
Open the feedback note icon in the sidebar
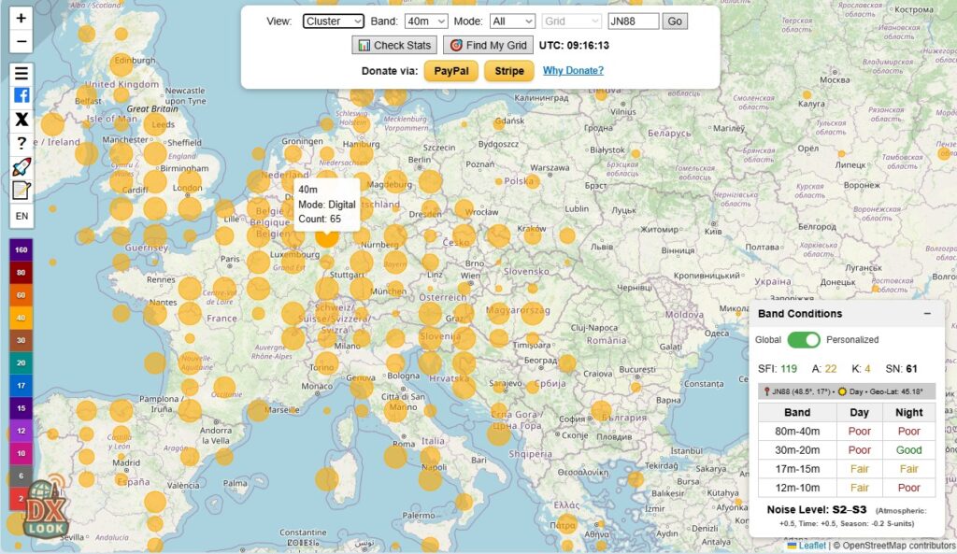pyautogui.click(x=21, y=191)
